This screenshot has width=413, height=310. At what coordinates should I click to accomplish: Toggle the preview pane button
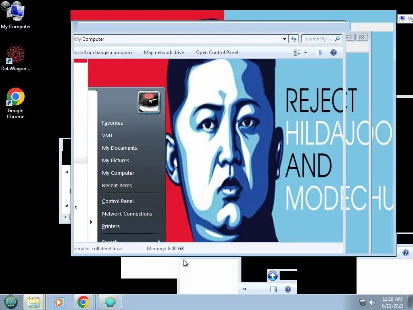pyautogui.click(x=319, y=52)
